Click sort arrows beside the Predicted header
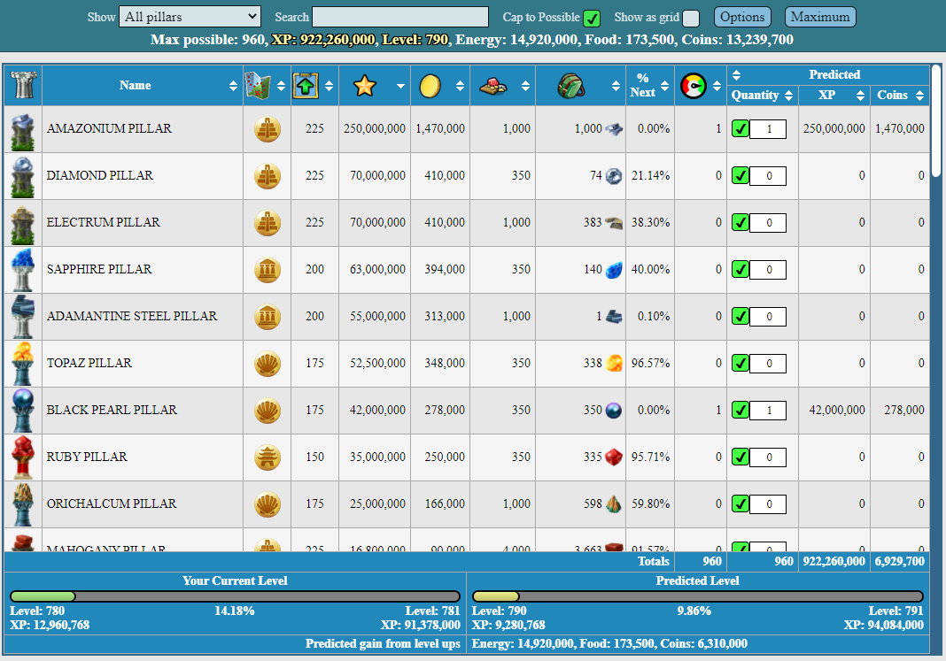 [x=737, y=75]
